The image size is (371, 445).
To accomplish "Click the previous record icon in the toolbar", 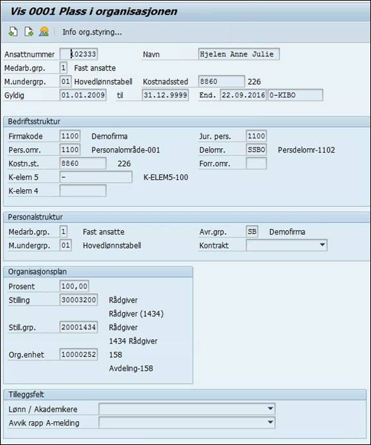I will (x=13, y=32).
